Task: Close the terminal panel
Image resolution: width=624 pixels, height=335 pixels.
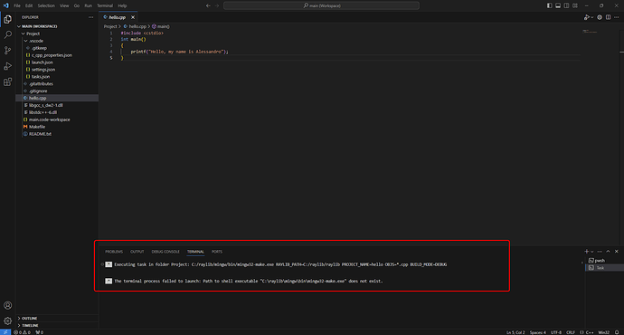Action: point(617,252)
